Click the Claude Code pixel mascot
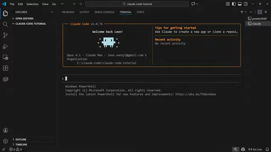Screen dimensions: 271x152 (108, 42)
